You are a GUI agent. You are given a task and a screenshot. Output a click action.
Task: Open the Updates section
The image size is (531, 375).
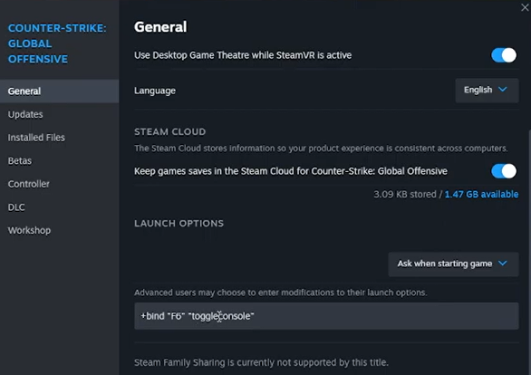[x=59, y=114]
